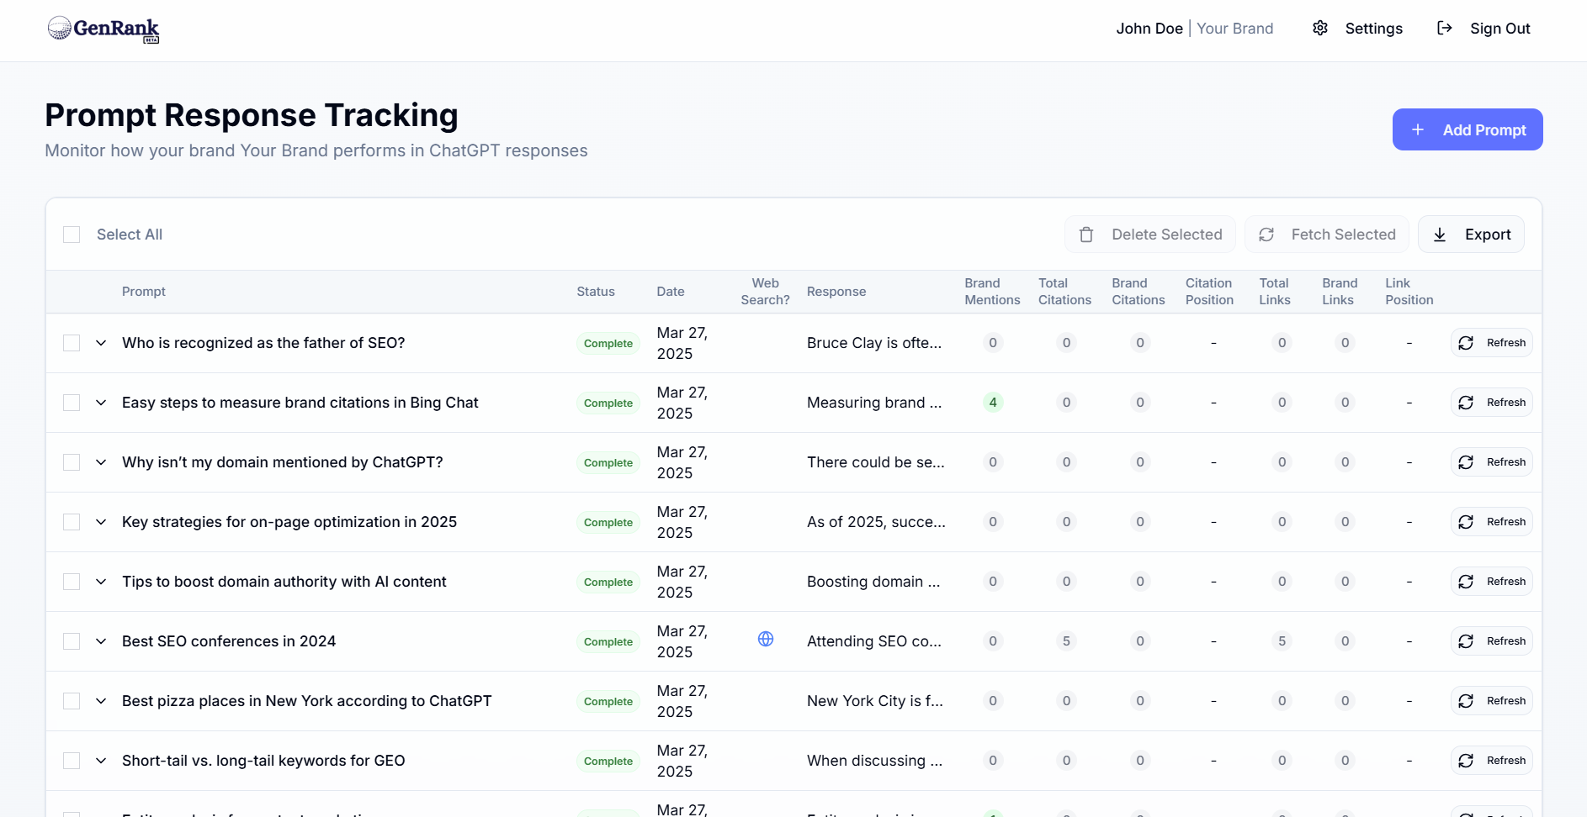Screen dimensions: 1587x817
Task: Click the 'When discussing ...' response
Action: 874,761
